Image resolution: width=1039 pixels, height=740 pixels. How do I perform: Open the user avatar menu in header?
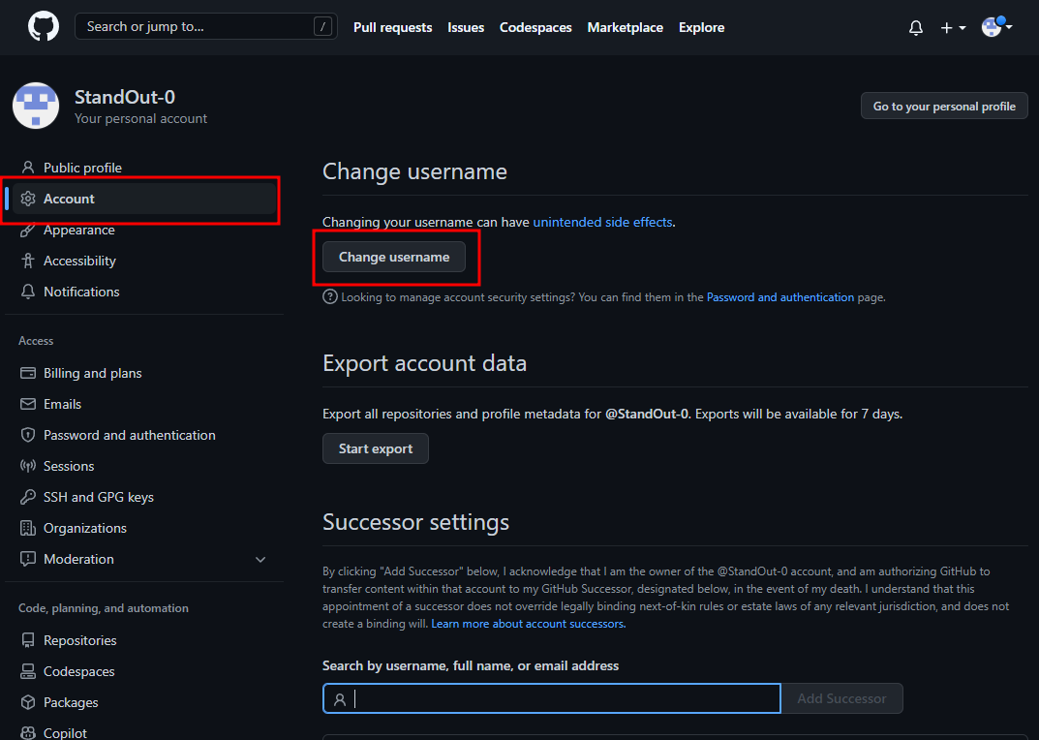point(996,27)
